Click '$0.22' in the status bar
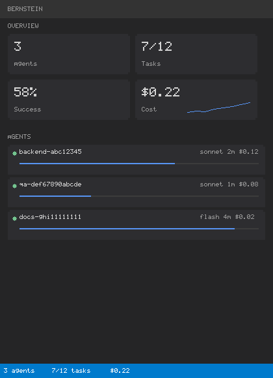Image resolution: width=273 pixels, height=378 pixels. (x=120, y=371)
